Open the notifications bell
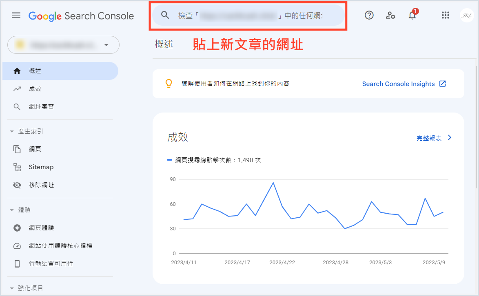Image resolution: width=479 pixels, height=296 pixels. (412, 16)
